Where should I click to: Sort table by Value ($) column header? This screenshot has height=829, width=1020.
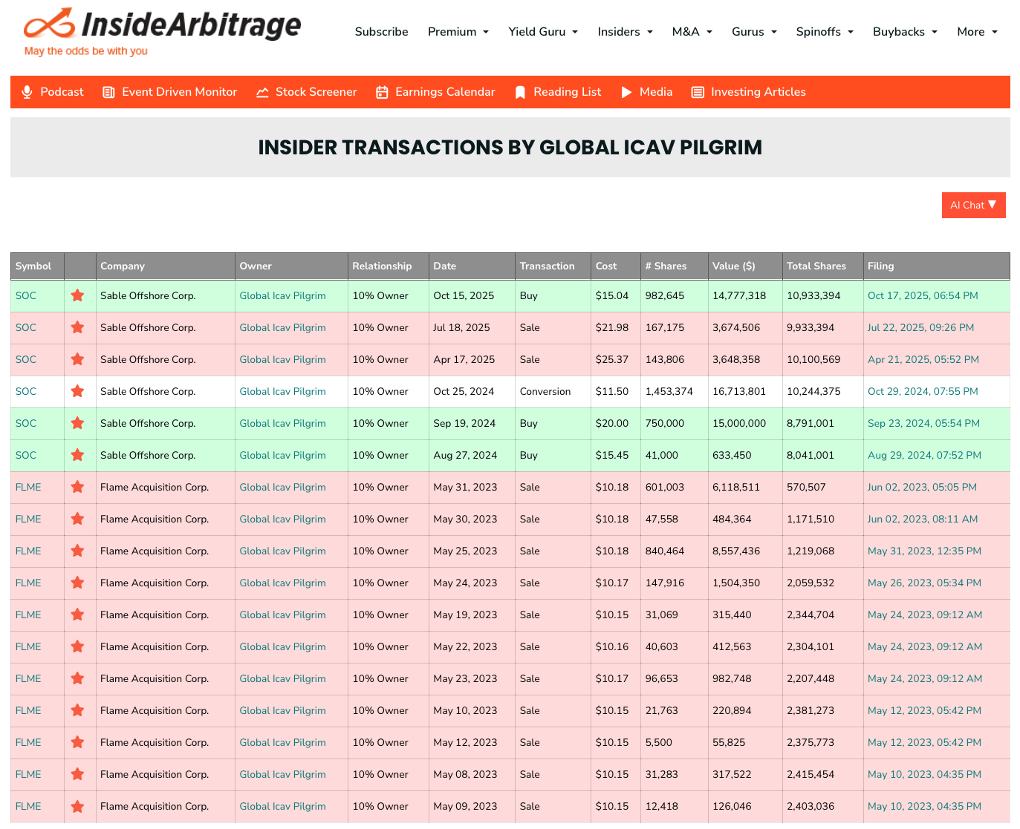[x=733, y=266]
